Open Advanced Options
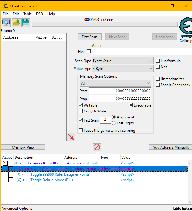 (17, 209)
